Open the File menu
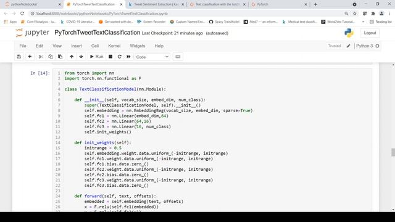This screenshot has height=222, width=395. click(23, 46)
